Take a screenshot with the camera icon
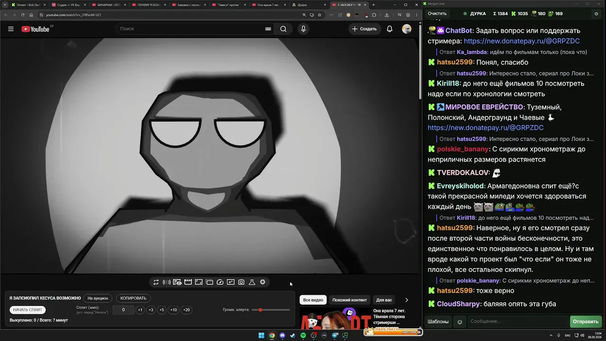This screenshot has height=341, width=606. pyautogui.click(x=241, y=282)
